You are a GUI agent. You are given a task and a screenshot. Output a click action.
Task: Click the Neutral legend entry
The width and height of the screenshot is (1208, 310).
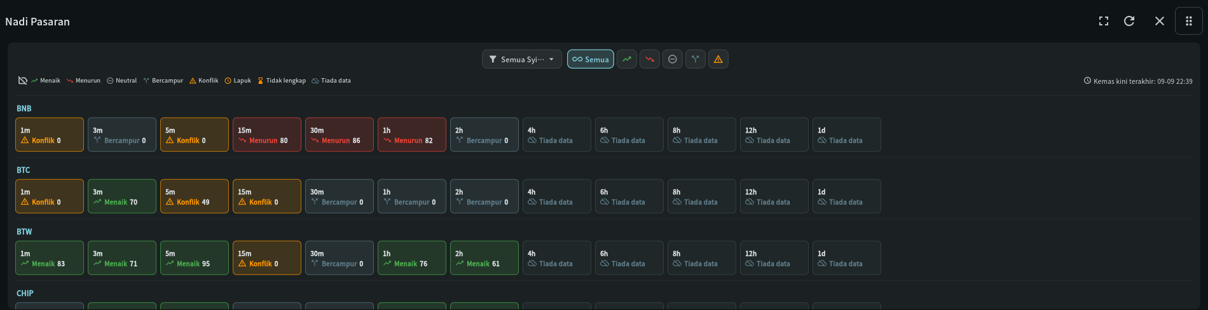[x=121, y=81]
